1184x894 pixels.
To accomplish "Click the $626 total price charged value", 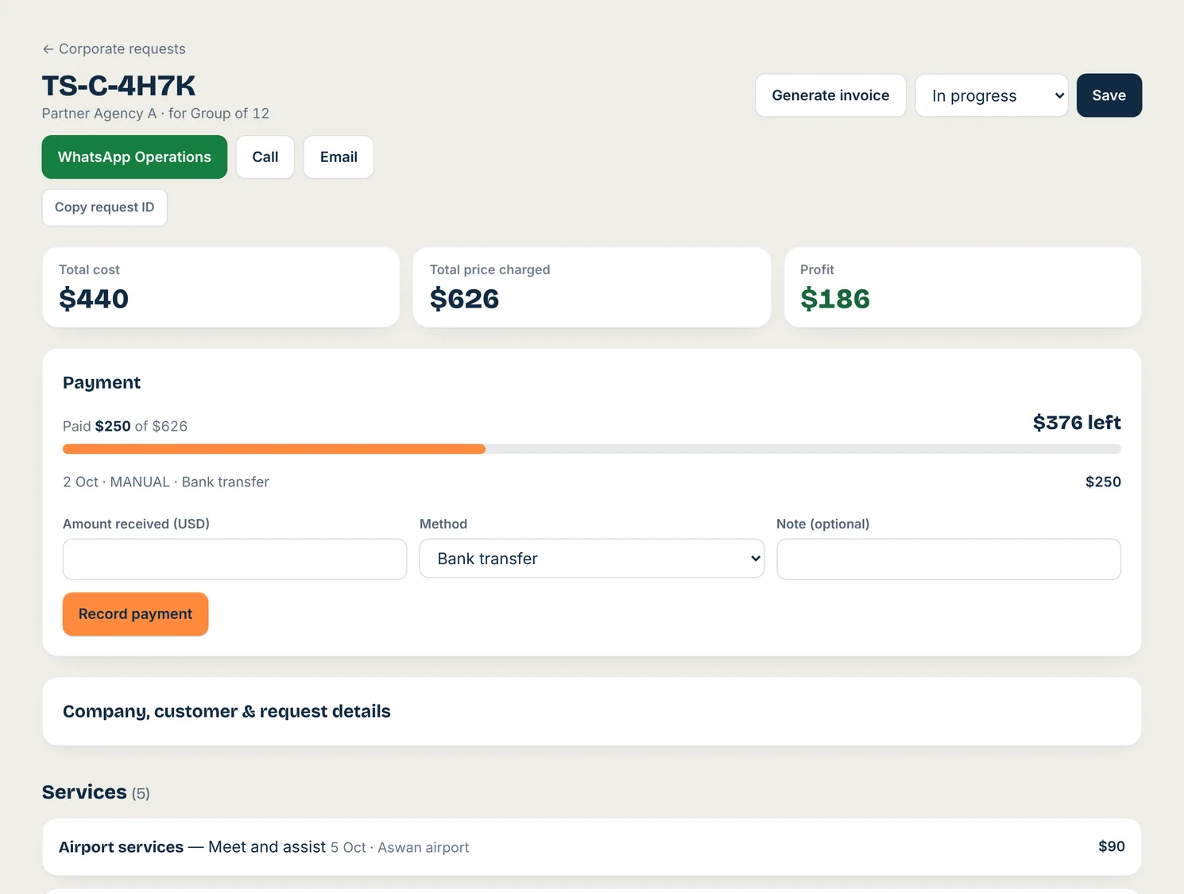I will click(x=464, y=299).
